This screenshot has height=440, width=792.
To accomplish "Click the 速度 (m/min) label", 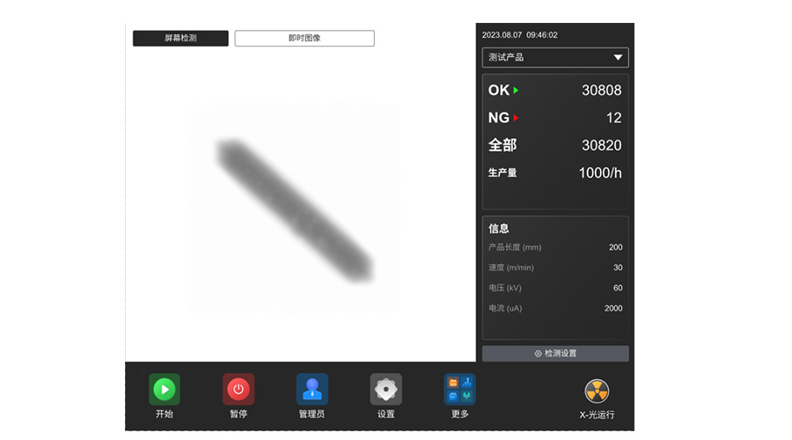I will [x=510, y=268].
